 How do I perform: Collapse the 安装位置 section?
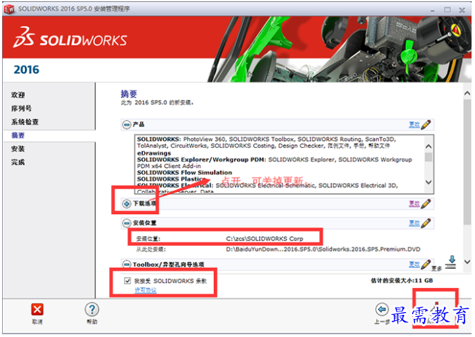coord(126,223)
